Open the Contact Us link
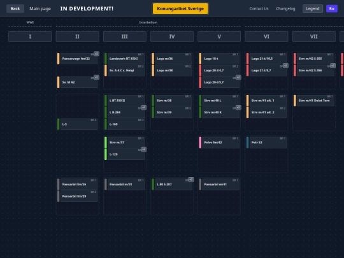The width and height of the screenshot is (344, 258). click(x=259, y=8)
